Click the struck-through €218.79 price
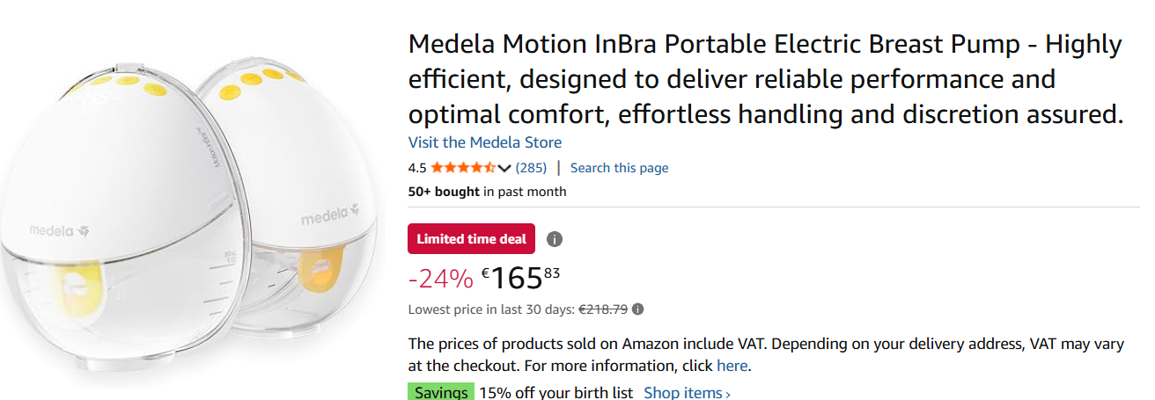The width and height of the screenshot is (1155, 400). point(602,309)
